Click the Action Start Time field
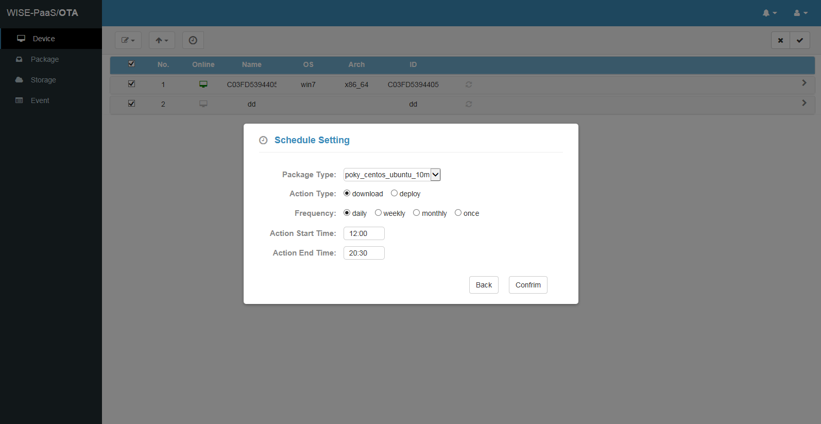Viewport: 821px width, 424px height. 364,233
